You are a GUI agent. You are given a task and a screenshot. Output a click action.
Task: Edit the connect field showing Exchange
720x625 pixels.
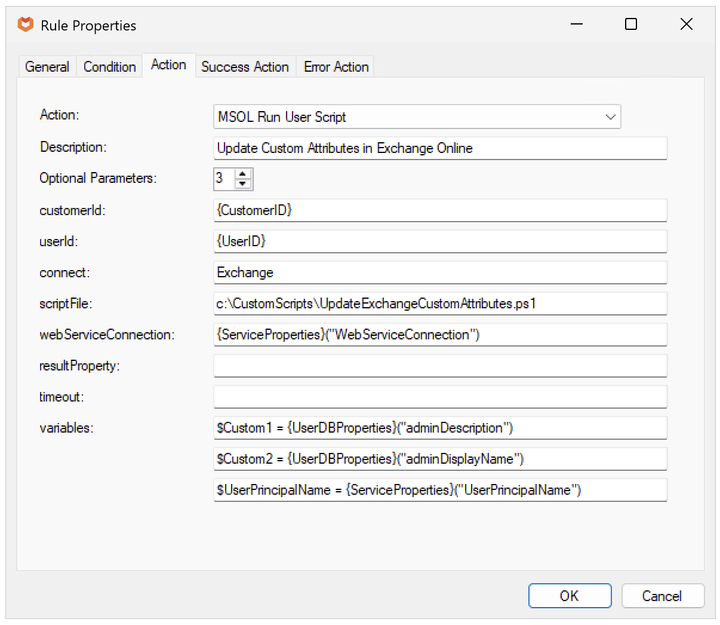tap(440, 272)
